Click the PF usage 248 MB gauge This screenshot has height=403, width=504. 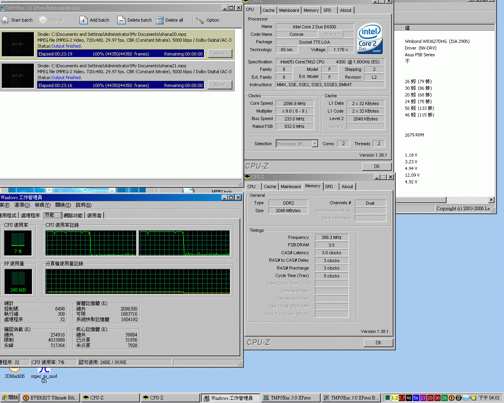(x=18, y=281)
